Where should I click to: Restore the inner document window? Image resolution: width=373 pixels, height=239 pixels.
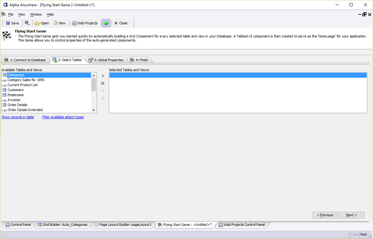pos(365,14)
